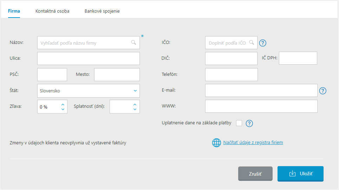The image size is (339, 190).
Task: Decrease Zľava percentage with down arrow
Action: [x=63, y=109]
